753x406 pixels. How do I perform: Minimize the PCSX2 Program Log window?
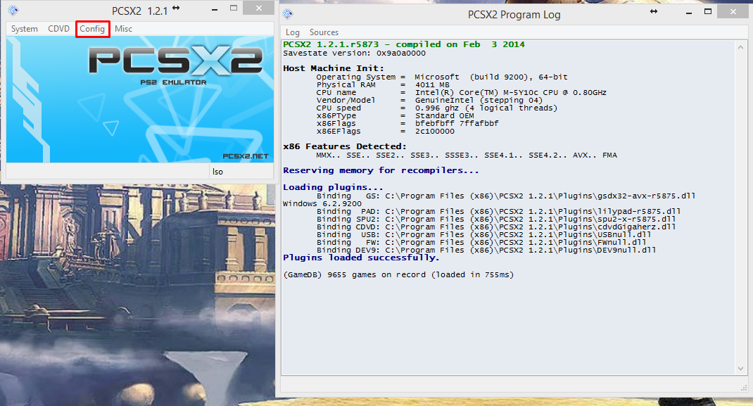[x=689, y=13]
